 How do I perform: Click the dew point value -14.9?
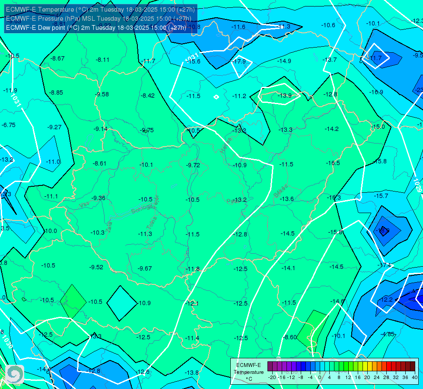[x=284, y=61]
